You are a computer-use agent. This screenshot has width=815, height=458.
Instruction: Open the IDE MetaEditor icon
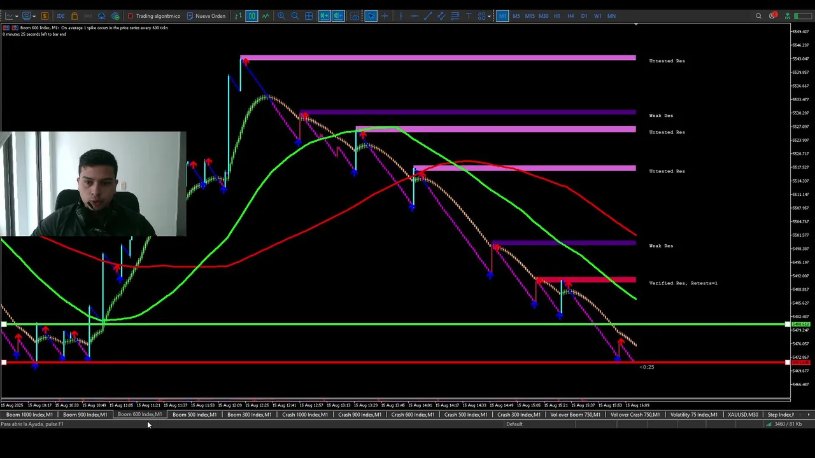60,16
